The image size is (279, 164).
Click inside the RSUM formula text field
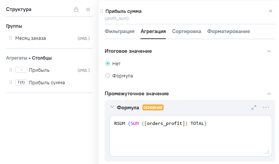pyautogui.click(x=191, y=136)
